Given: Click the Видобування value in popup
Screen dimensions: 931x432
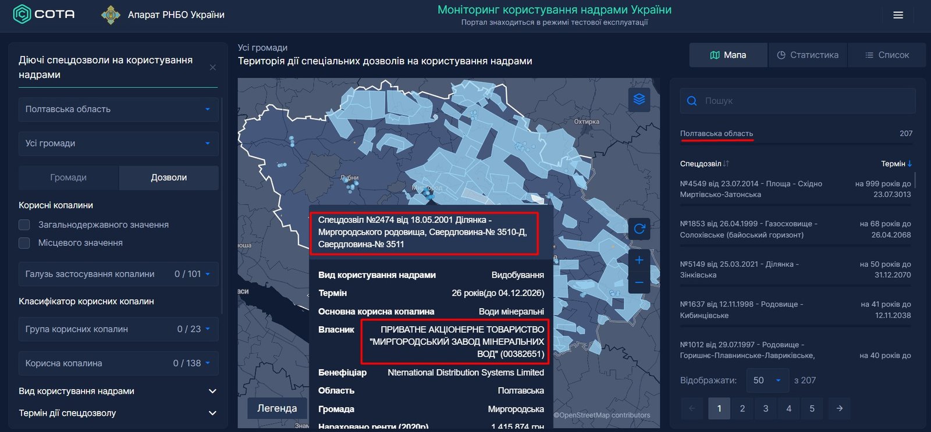Looking at the screenshot, I should [518, 275].
